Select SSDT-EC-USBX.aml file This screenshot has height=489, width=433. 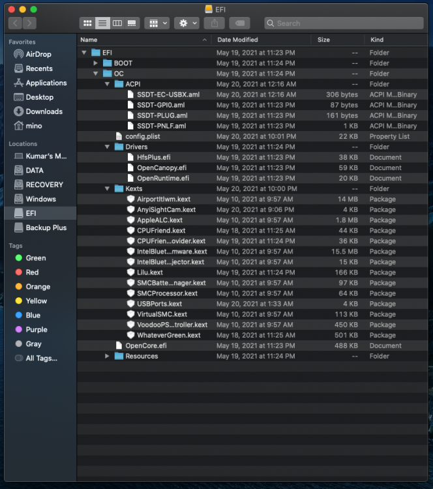(x=252, y=95)
